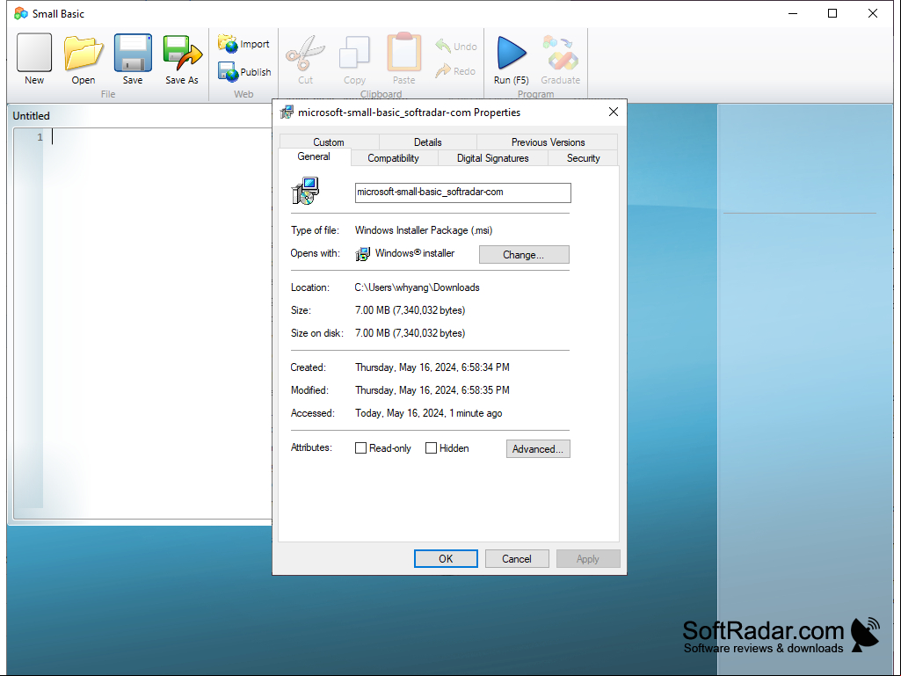Image resolution: width=901 pixels, height=676 pixels.
Task: Open the Security tab
Action: click(x=584, y=158)
